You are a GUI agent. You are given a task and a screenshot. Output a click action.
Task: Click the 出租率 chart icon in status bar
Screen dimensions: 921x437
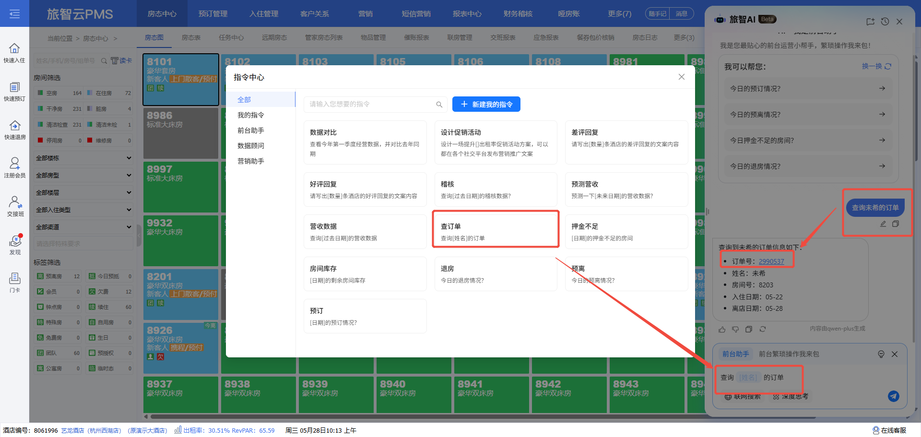point(178,430)
